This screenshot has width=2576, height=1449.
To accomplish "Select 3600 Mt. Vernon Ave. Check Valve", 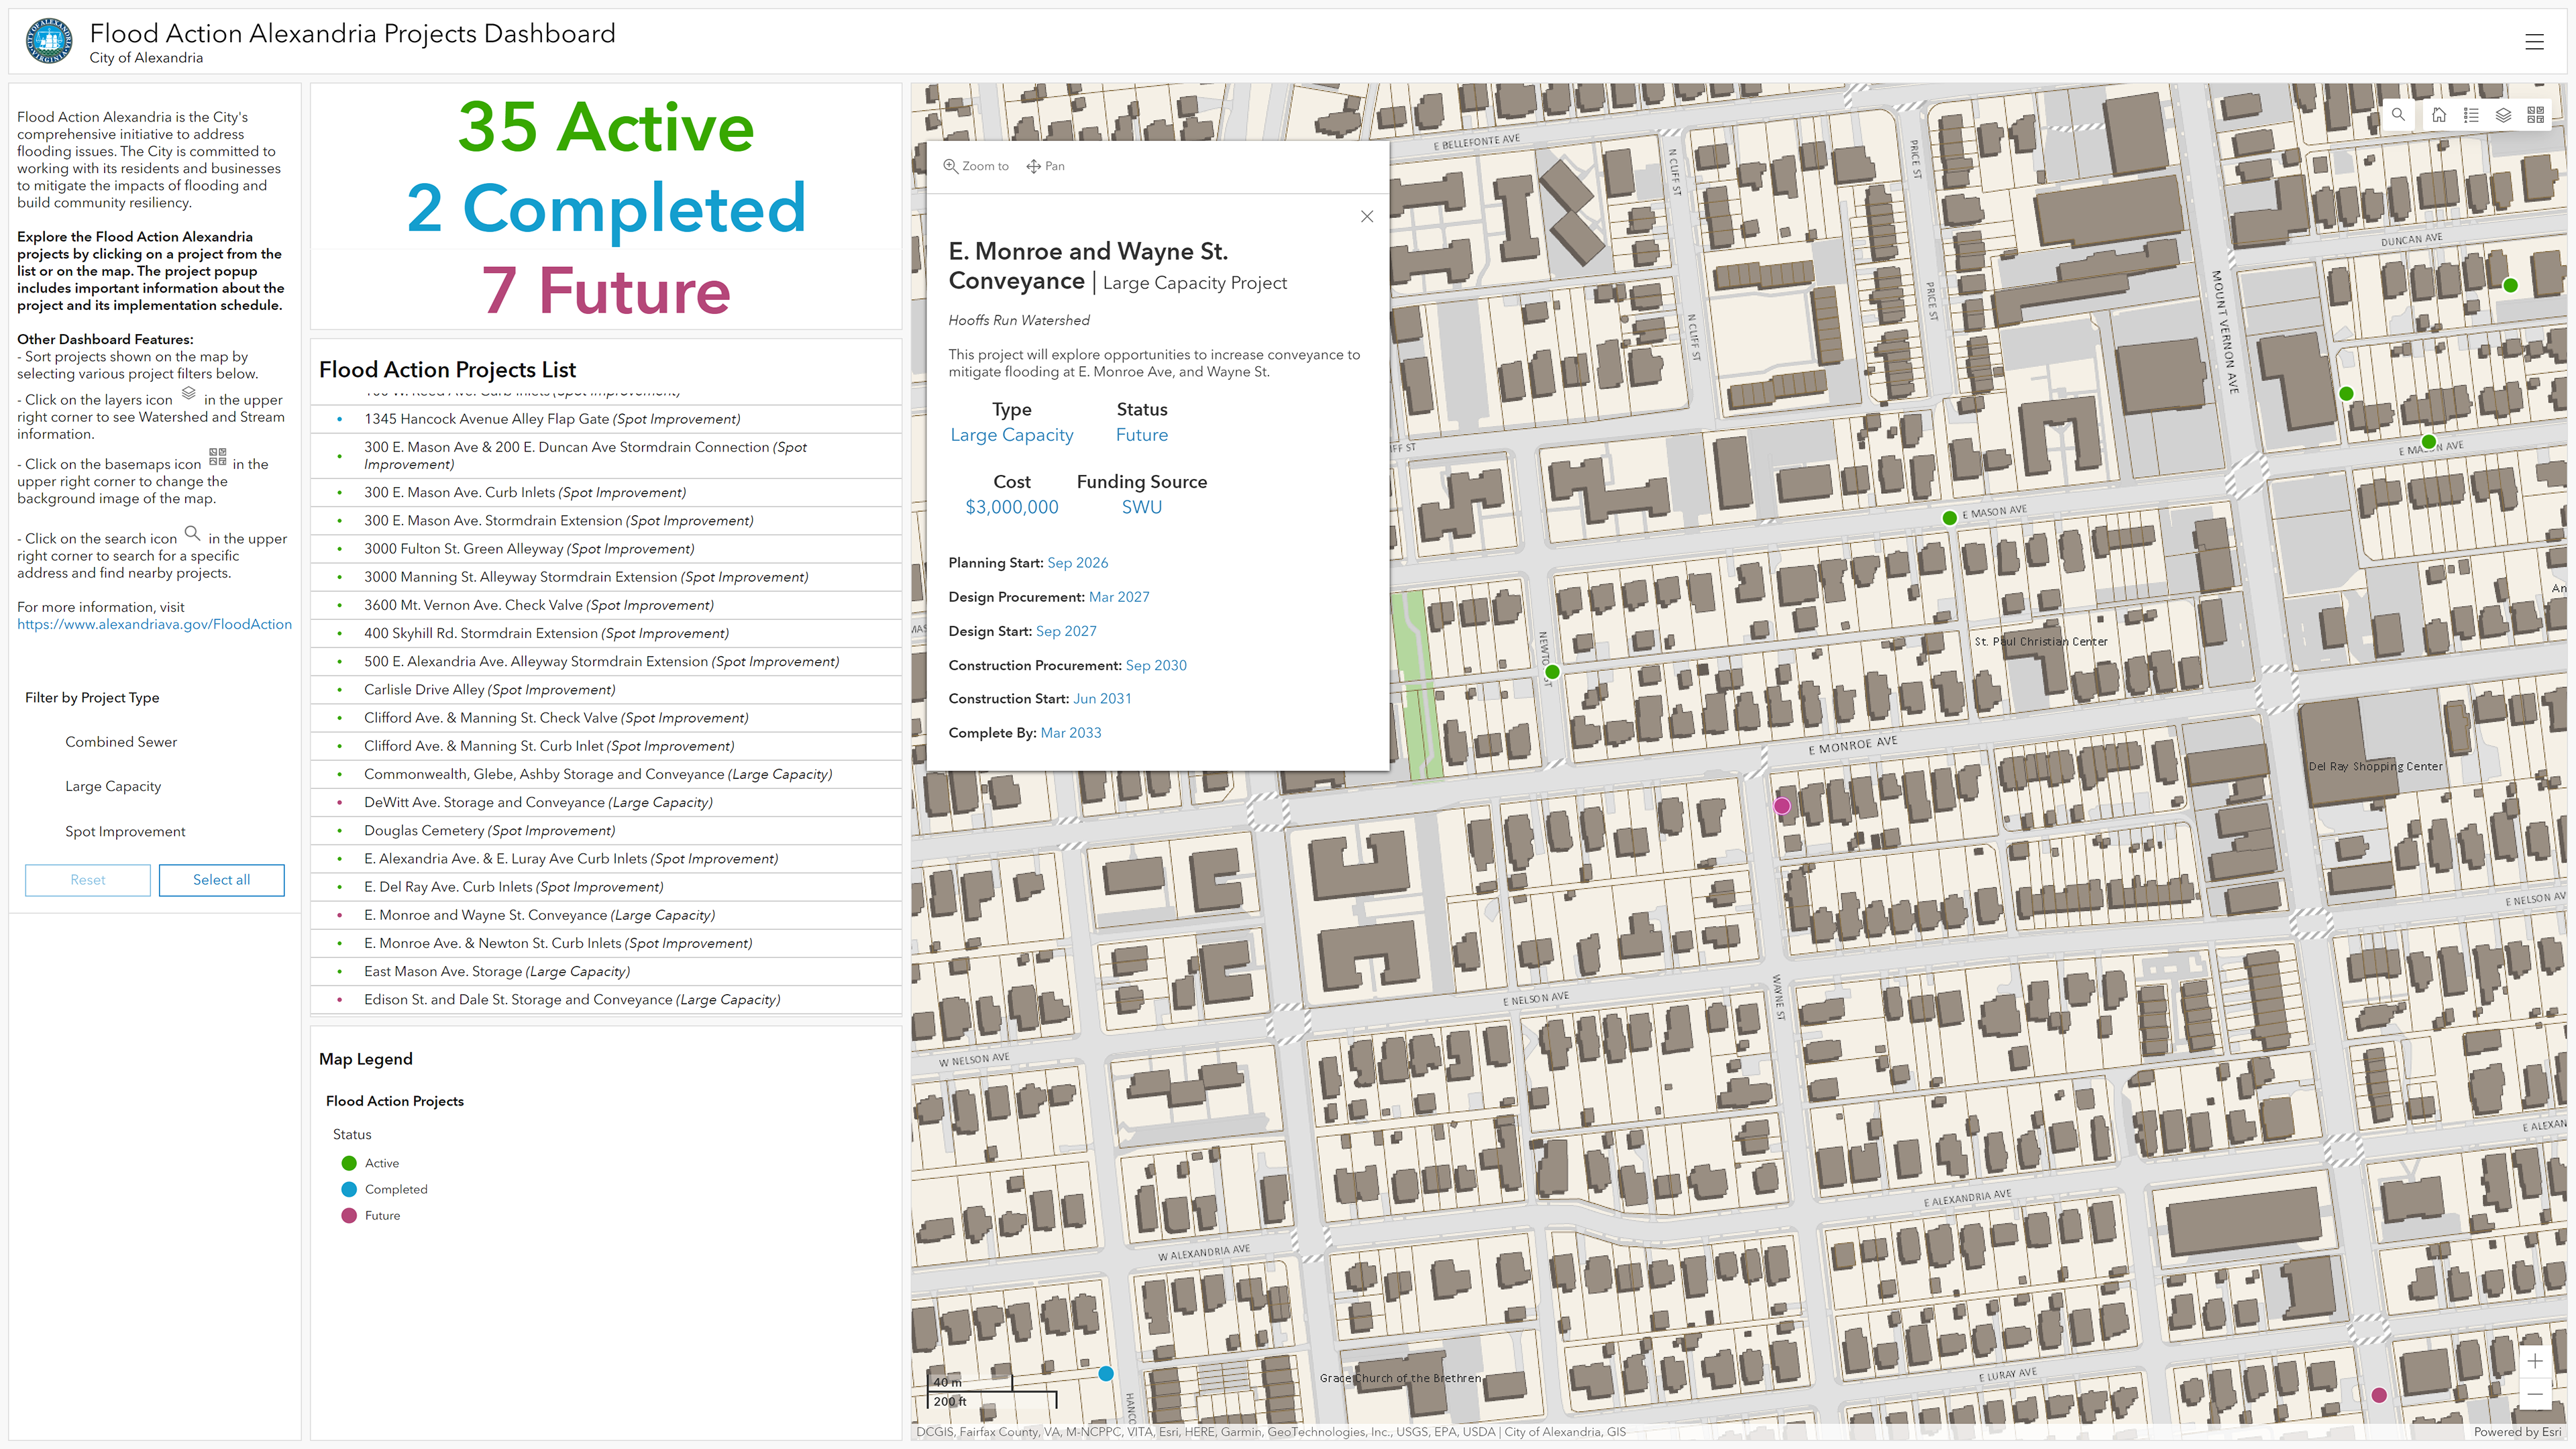I will coord(606,605).
